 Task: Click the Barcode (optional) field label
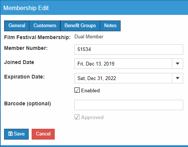tap(28, 104)
